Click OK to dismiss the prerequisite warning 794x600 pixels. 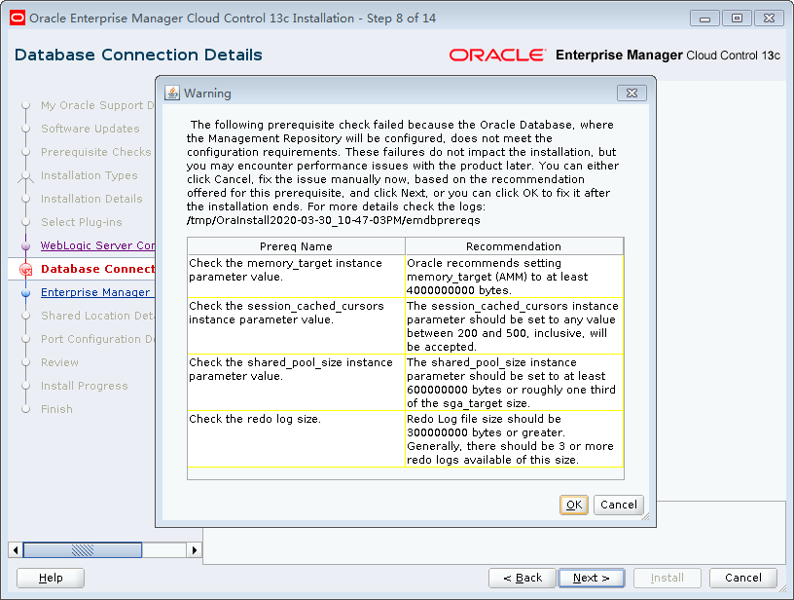click(x=573, y=505)
